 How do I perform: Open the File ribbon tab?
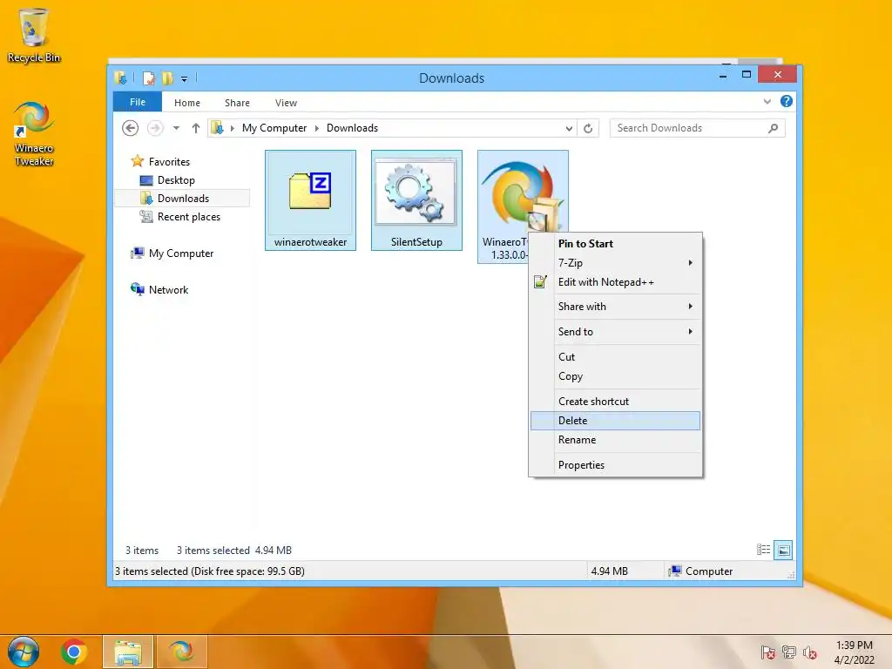[x=138, y=102]
